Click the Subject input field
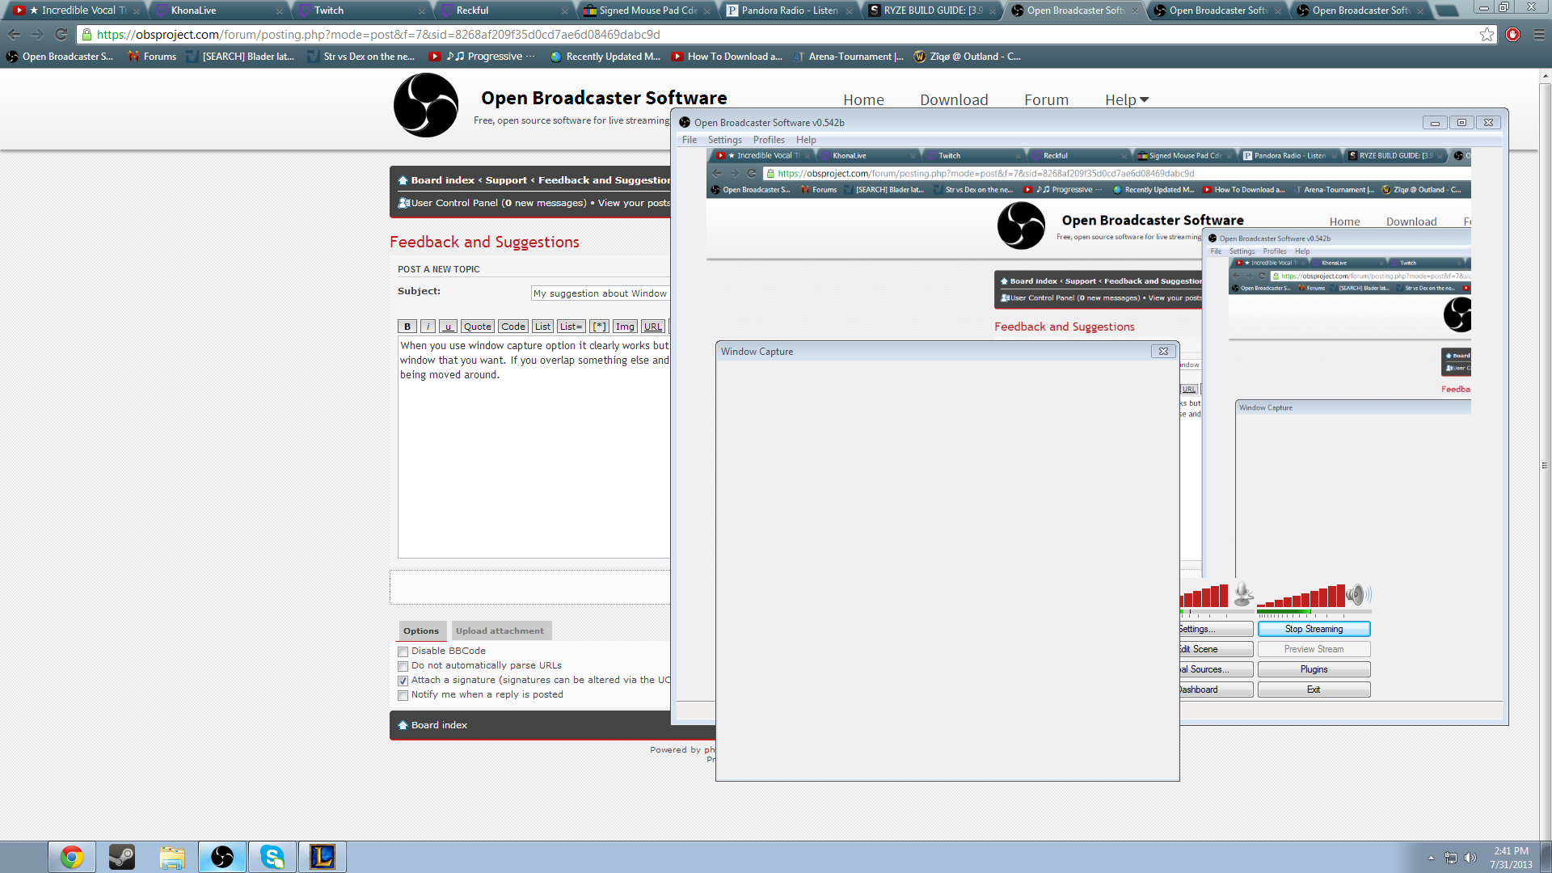Screen dimensions: 1552x873 600,293
